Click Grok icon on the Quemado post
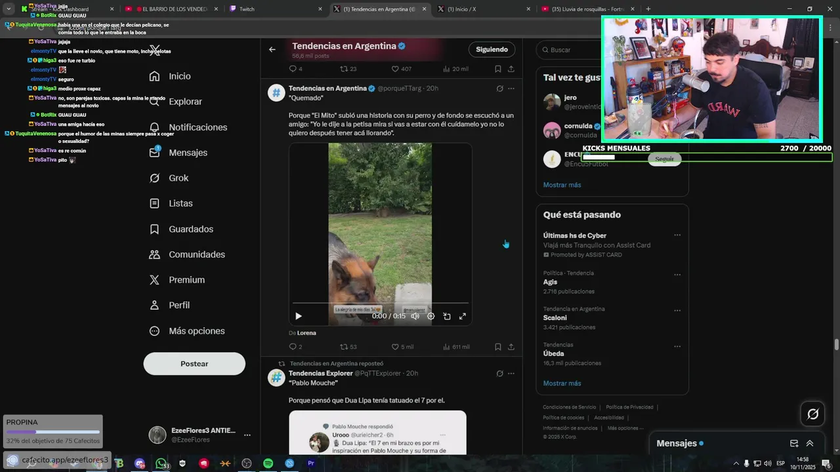Image resolution: width=840 pixels, height=472 pixels. (499, 88)
